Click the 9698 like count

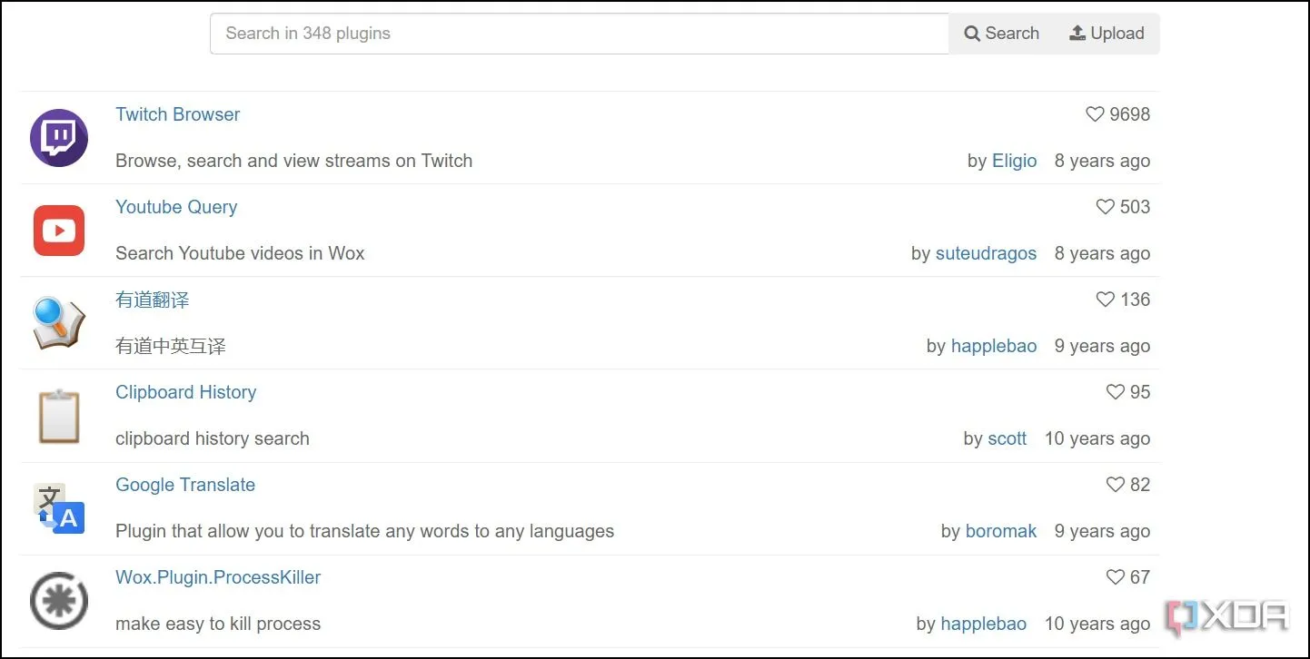point(1130,114)
